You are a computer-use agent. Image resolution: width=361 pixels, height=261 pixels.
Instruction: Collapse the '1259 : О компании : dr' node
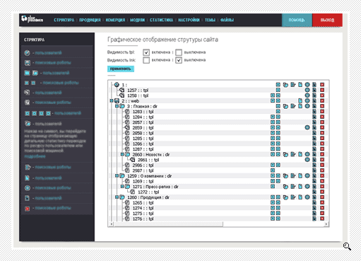117,176
